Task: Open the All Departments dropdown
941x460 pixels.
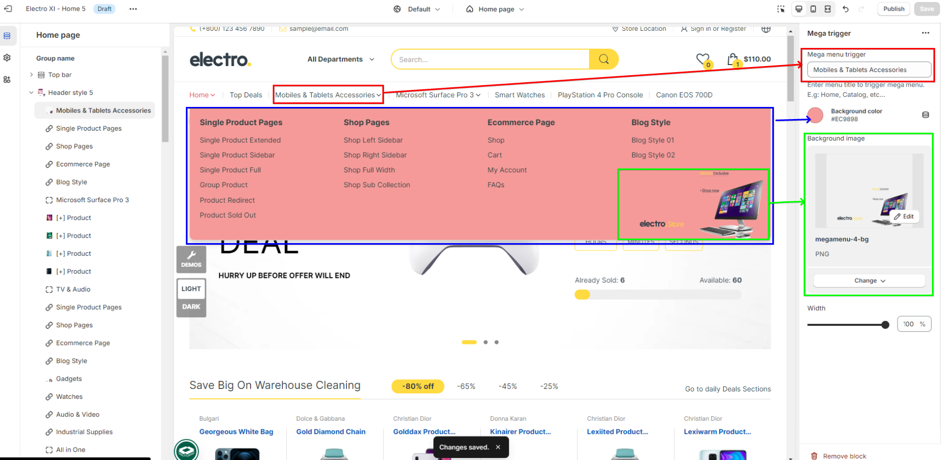Action: pyautogui.click(x=341, y=59)
